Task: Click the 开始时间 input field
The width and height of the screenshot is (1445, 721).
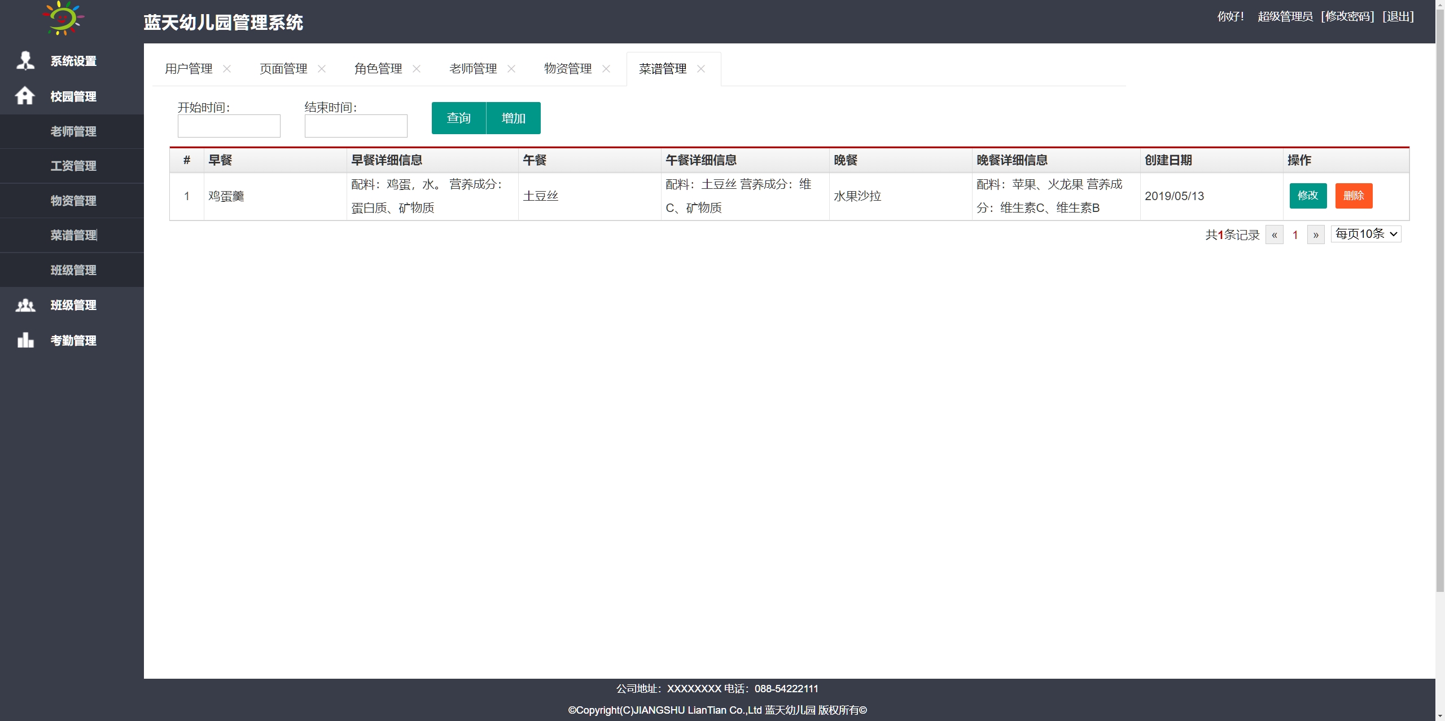Action: click(x=229, y=126)
